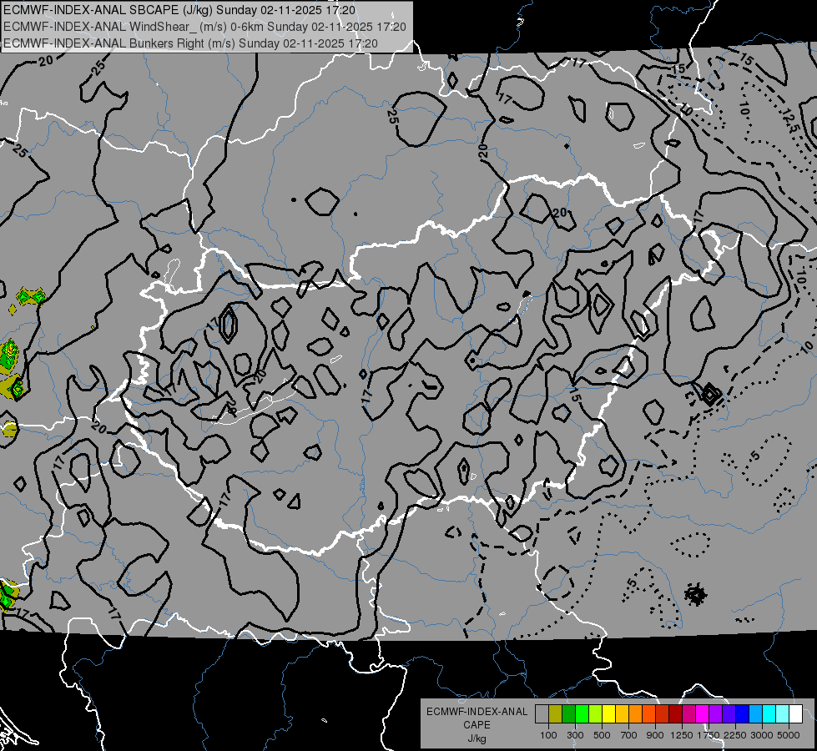Click the 500 tick label in legend
The image size is (817, 751).
pos(602,735)
